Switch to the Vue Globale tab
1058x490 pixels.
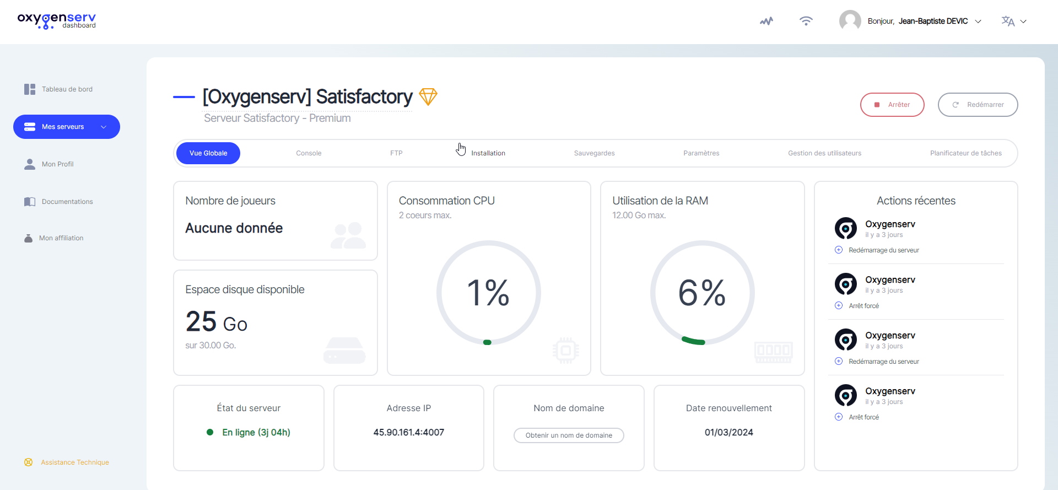tap(208, 153)
